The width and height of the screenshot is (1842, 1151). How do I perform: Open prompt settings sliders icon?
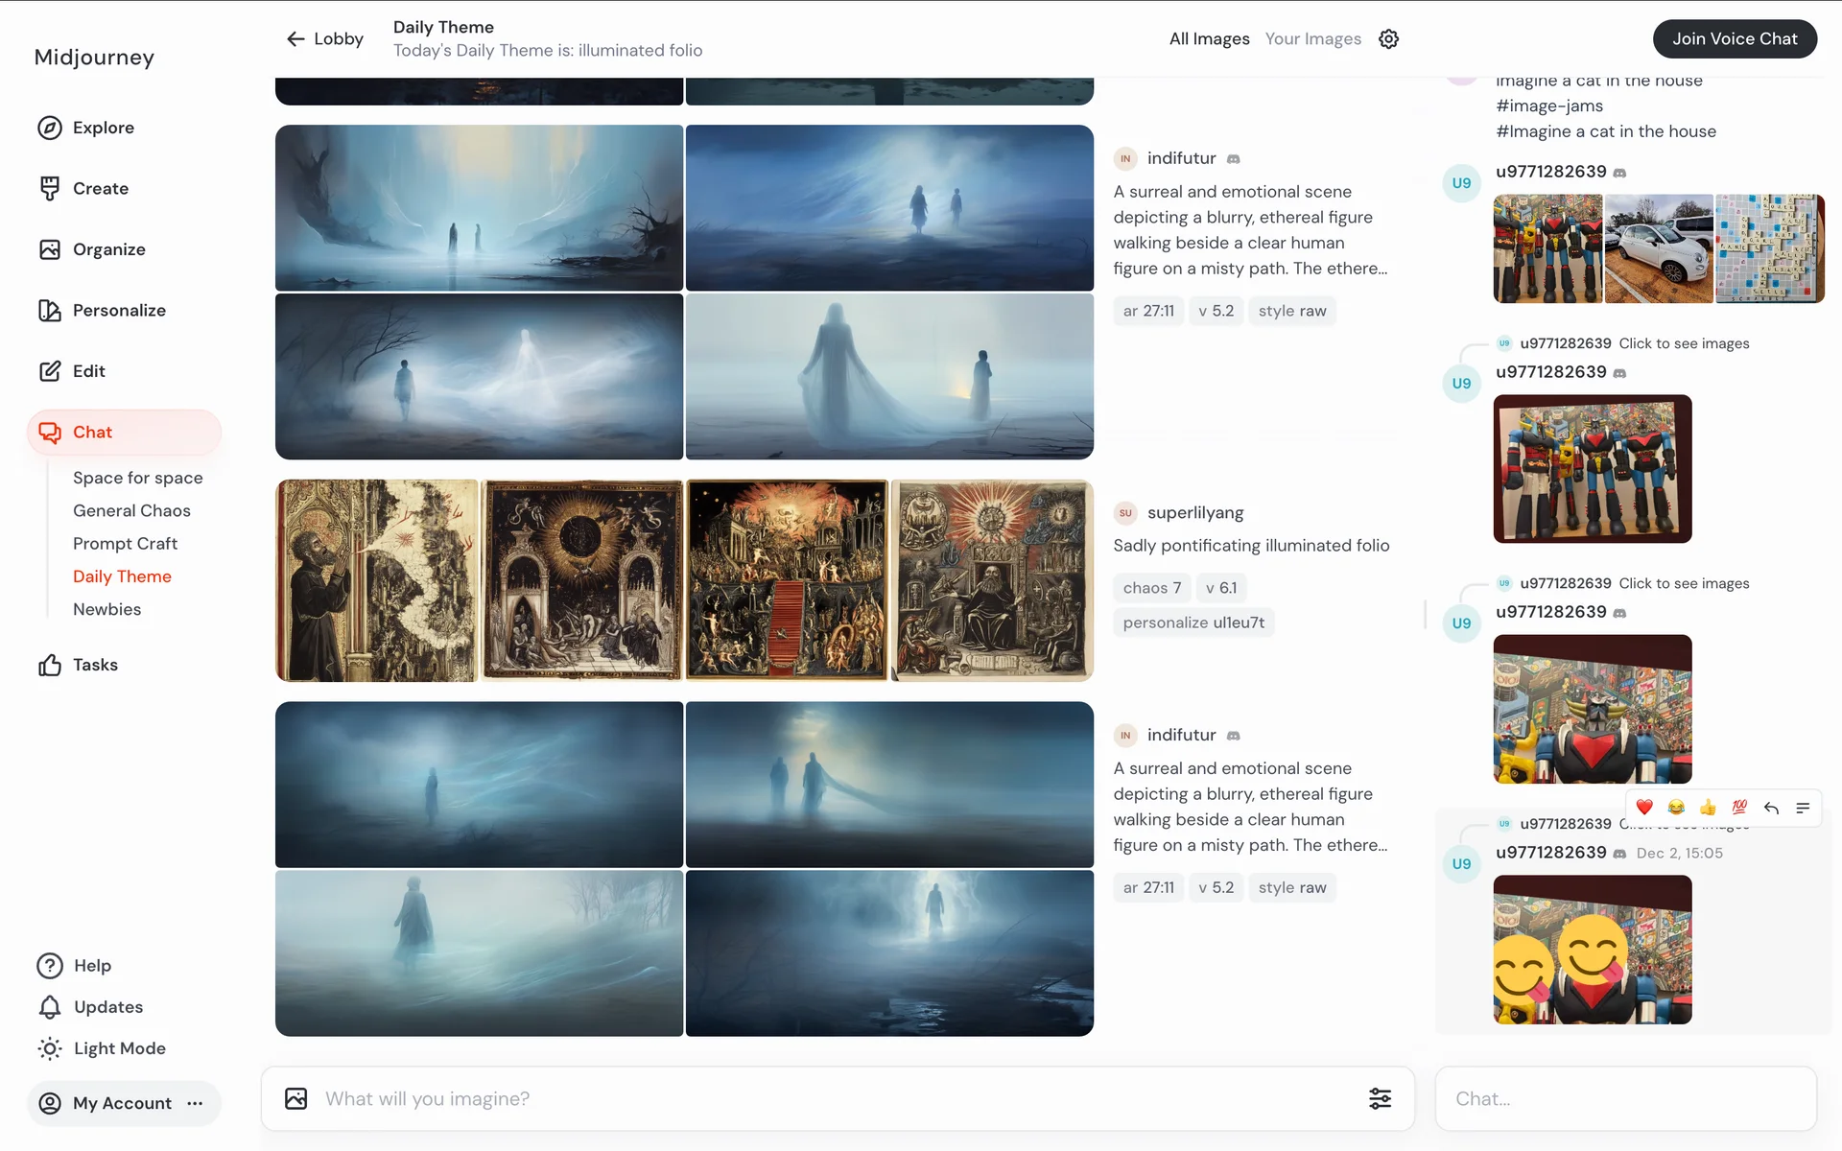tap(1380, 1098)
